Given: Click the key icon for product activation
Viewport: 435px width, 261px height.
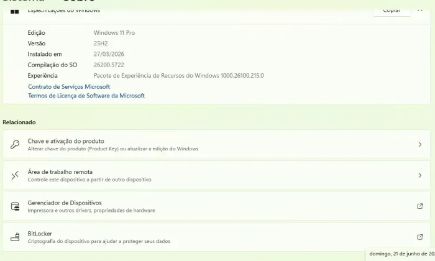Looking at the screenshot, I should tap(15, 144).
